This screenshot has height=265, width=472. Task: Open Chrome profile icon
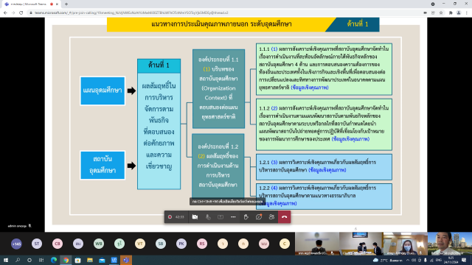click(x=459, y=13)
